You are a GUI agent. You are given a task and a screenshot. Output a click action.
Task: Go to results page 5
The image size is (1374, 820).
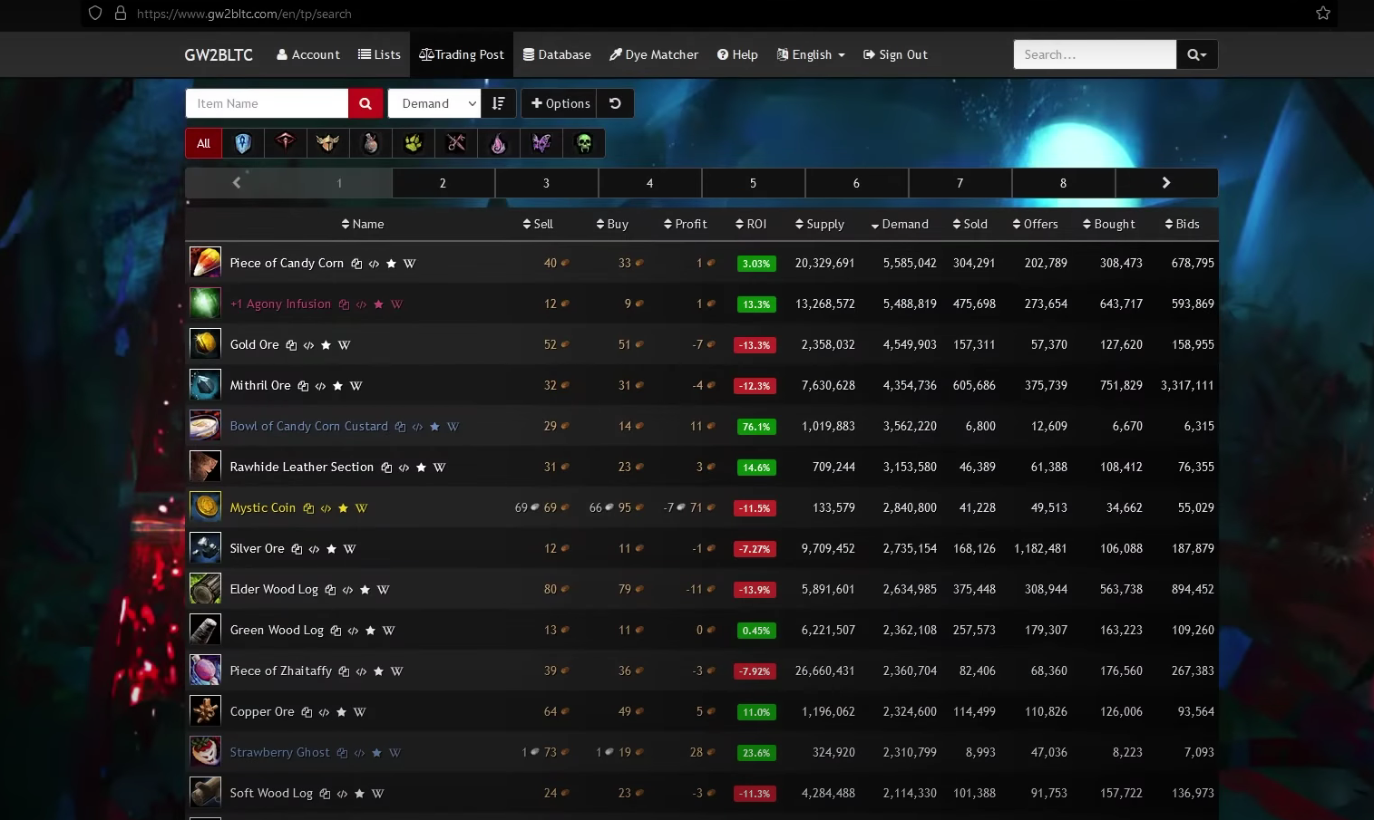pyautogui.click(x=753, y=183)
